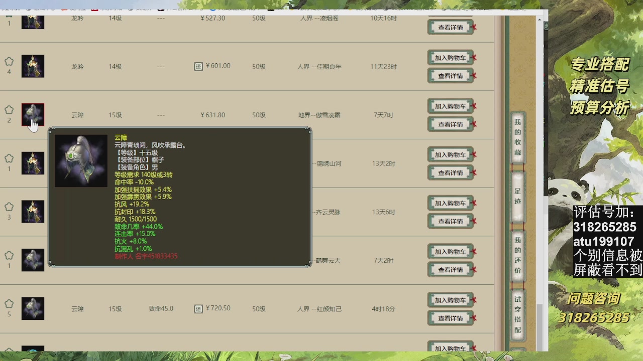Toggle the star for the 锦绣山河 listing
The height and width of the screenshot is (361, 643).
(x=9, y=158)
